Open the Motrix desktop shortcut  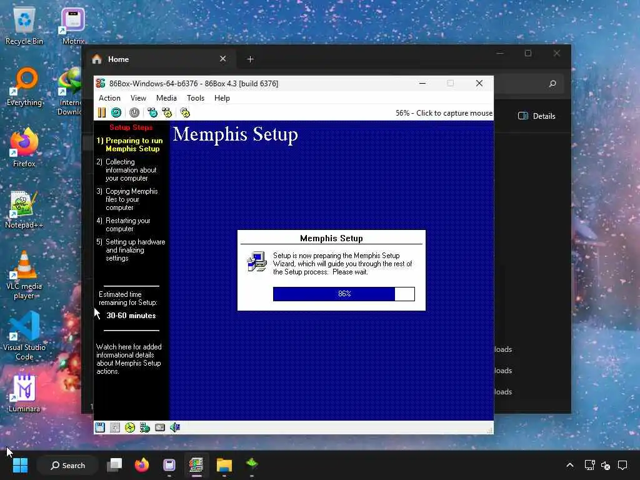73,26
